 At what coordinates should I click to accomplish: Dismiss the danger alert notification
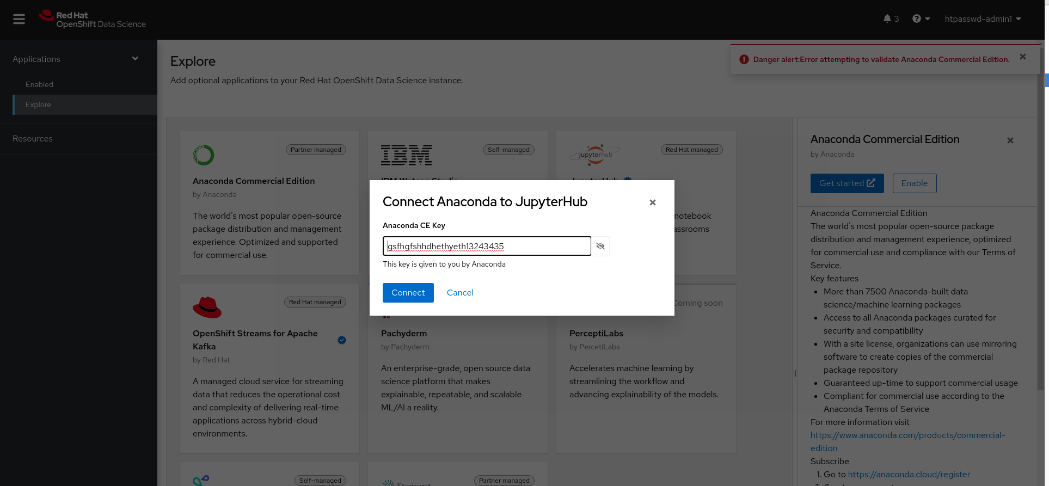point(1023,57)
